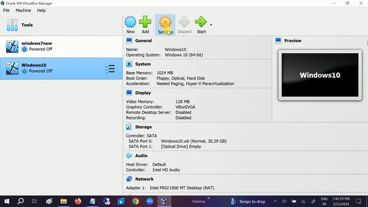Click the Storage section header
This screenshot has height=207, width=368.
pyautogui.click(x=143, y=126)
